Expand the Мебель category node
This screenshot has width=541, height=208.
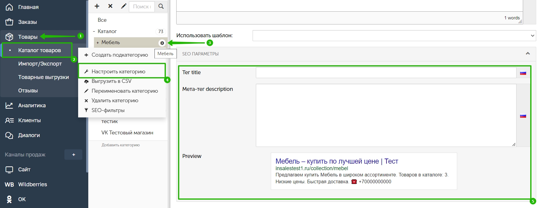click(x=98, y=43)
